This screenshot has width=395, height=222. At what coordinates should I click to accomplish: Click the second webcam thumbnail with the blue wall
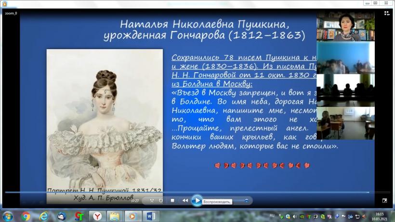[346, 58]
